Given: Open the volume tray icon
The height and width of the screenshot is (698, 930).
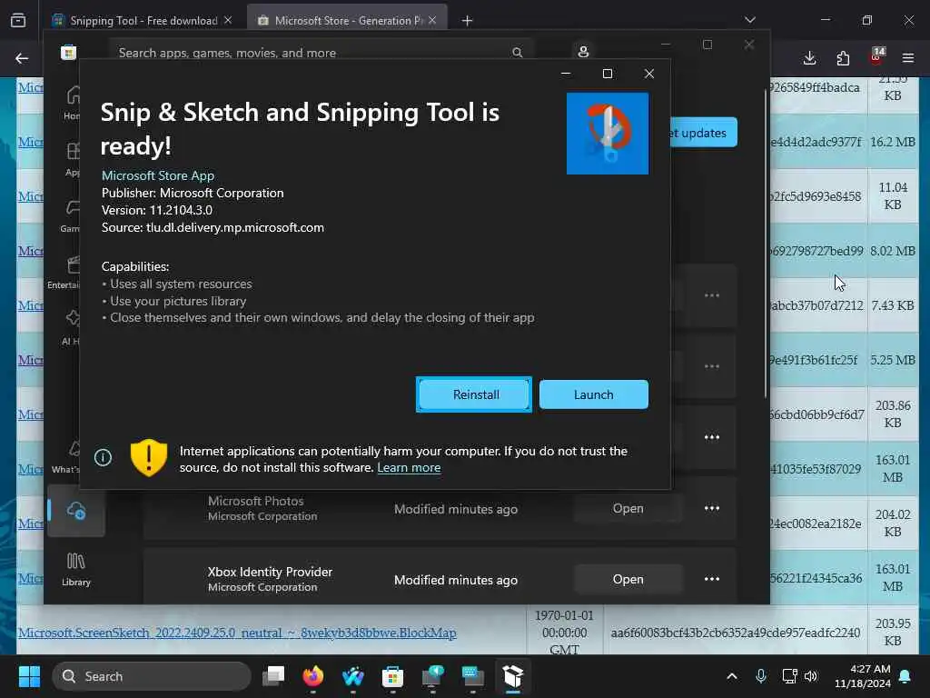Looking at the screenshot, I should pyautogui.click(x=811, y=676).
